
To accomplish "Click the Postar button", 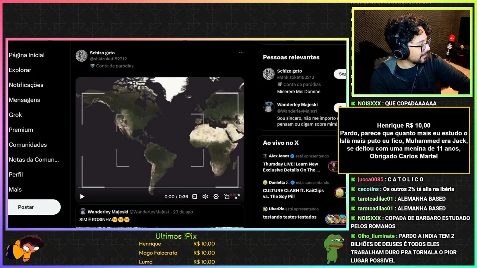I will [34, 207].
